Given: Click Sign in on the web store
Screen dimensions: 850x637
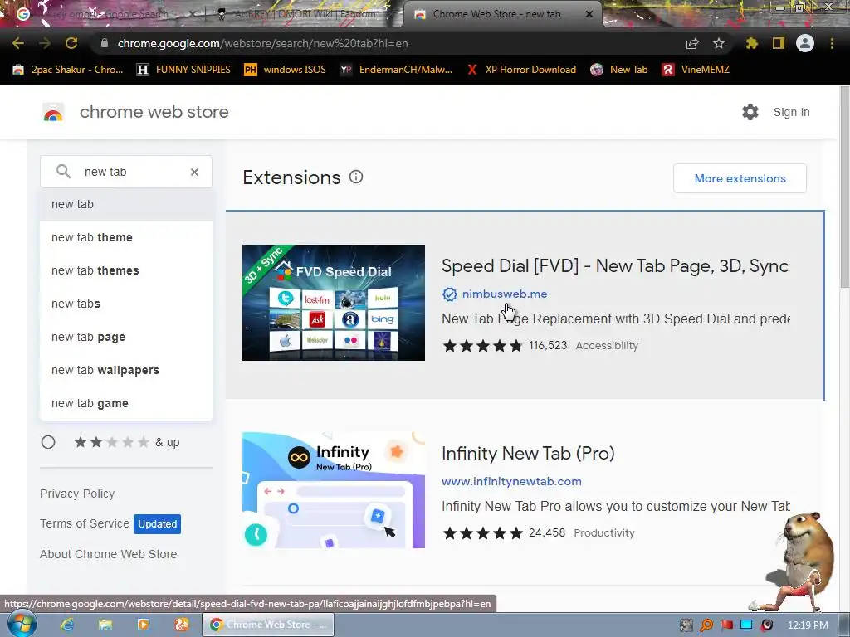Looking at the screenshot, I should [791, 112].
